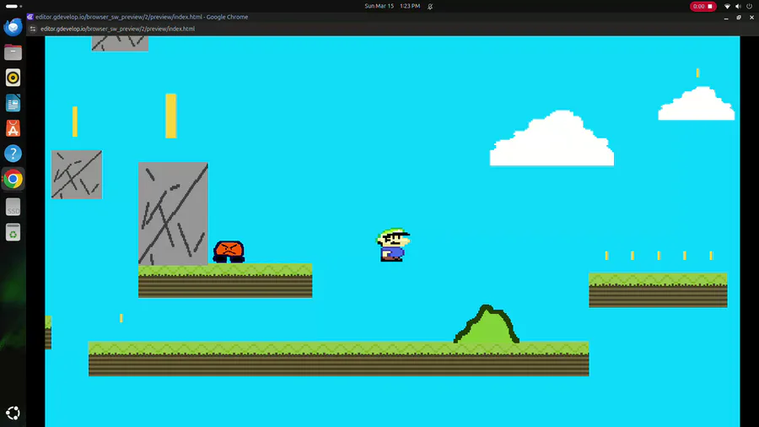Open Thunderbird Mail from the dock
The width and height of the screenshot is (759, 427).
[13, 27]
